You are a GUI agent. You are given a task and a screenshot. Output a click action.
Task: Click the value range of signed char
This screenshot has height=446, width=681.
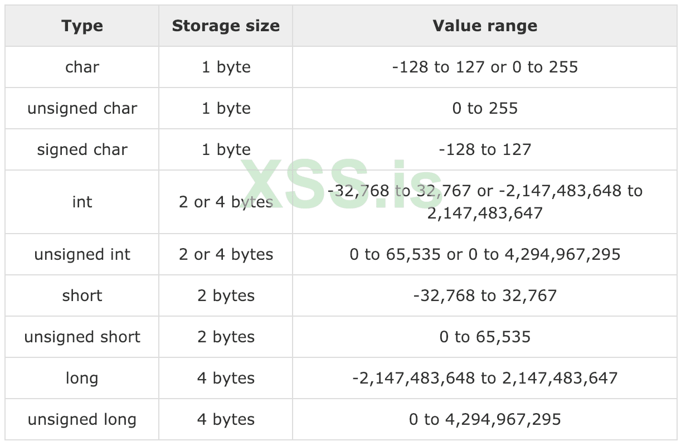tap(485, 150)
